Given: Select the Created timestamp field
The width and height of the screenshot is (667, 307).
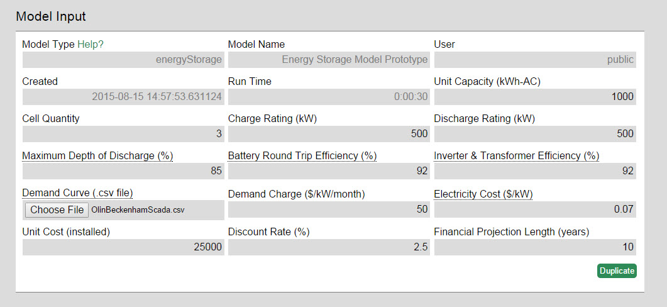Looking at the screenshot, I should [x=123, y=97].
